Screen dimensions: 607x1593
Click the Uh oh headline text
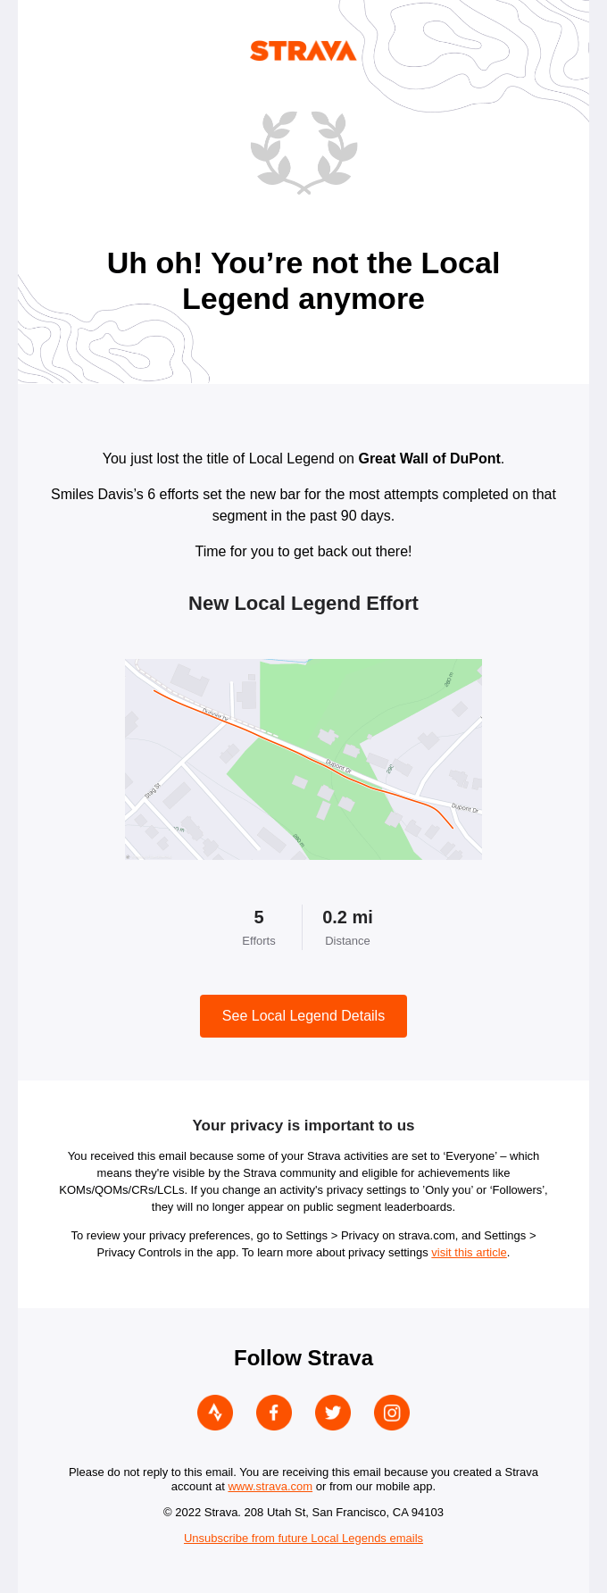[x=303, y=280]
